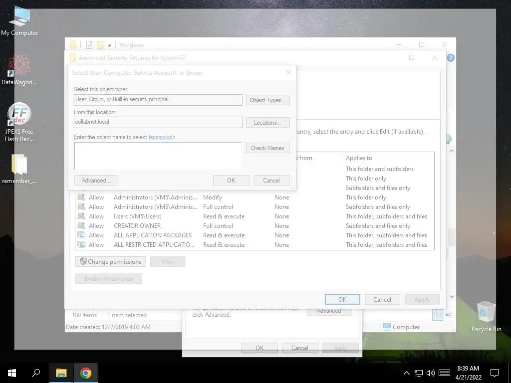Click Cancel in the Properties window
The width and height of the screenshot is (511, 383).
point(299,348)
